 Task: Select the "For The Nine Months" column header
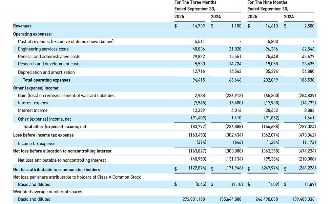point(267,2)
